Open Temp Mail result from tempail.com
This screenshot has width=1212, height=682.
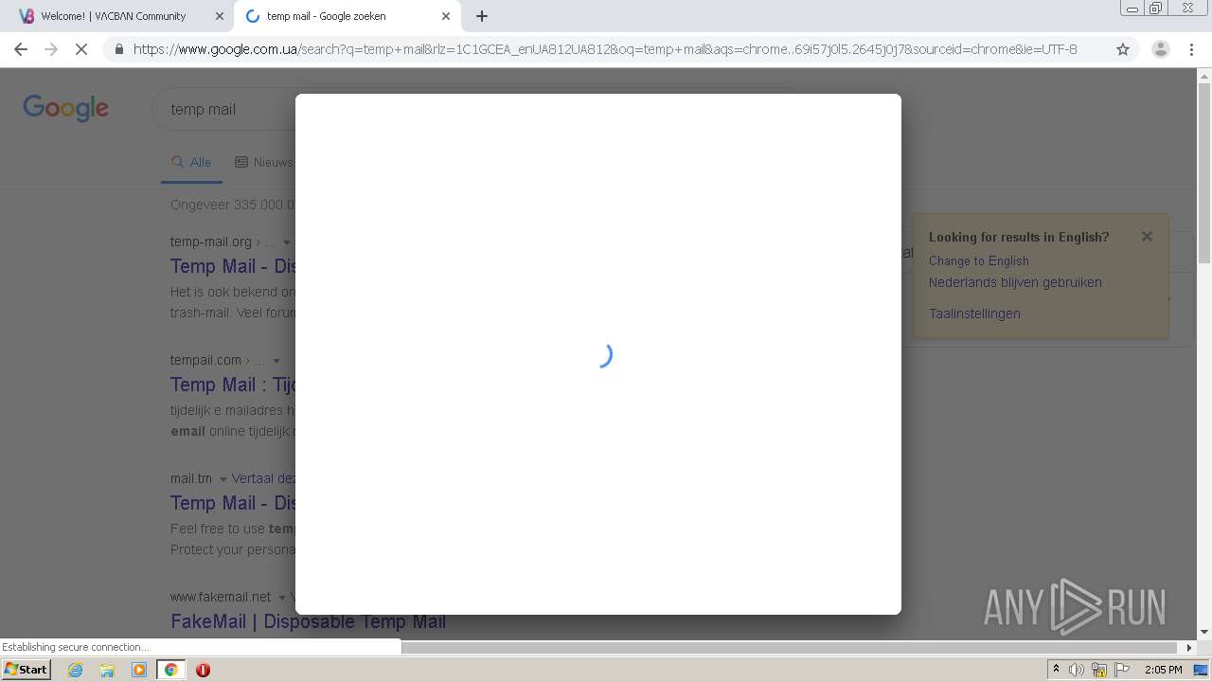point(233,385)
